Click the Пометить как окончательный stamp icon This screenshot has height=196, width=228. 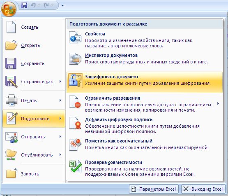[x=75, y=145]
